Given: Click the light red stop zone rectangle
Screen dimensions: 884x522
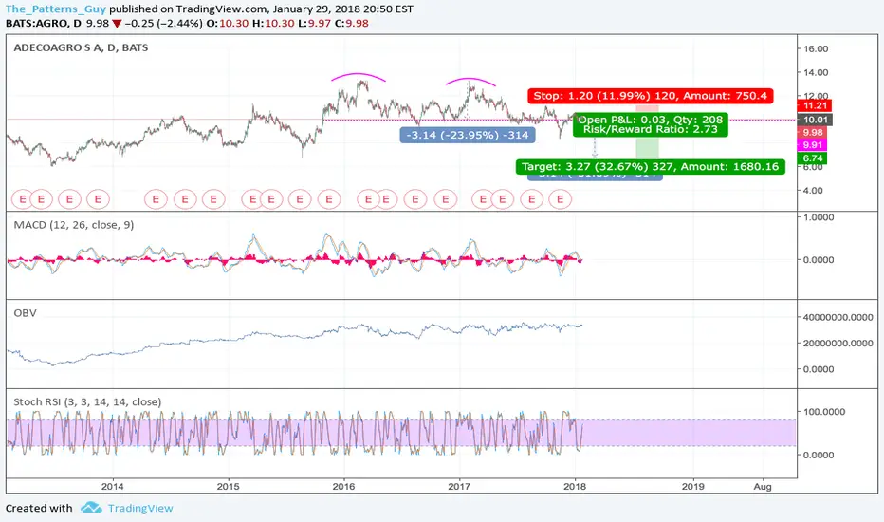Looking at the screenshot, I should (647, 109).
